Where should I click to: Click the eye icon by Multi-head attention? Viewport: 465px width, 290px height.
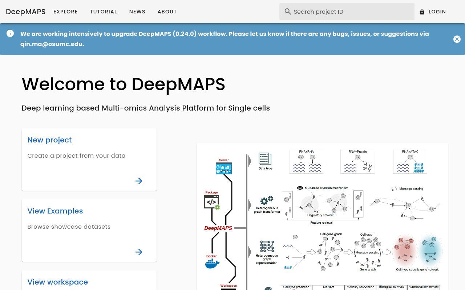click(300, 188)
